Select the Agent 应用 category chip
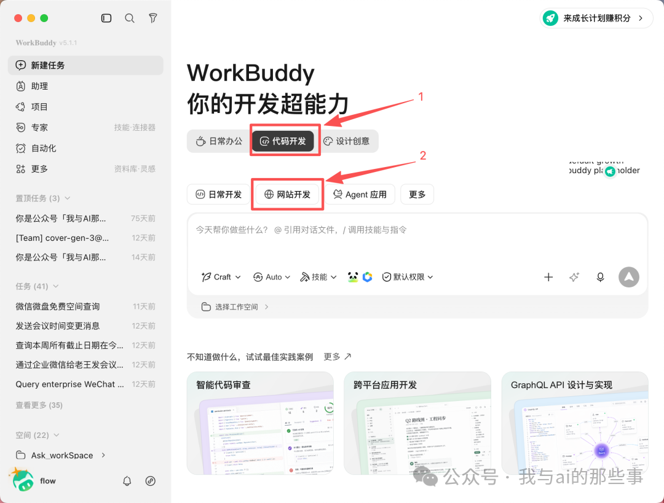The image size is (664, 503). point(360,194)
